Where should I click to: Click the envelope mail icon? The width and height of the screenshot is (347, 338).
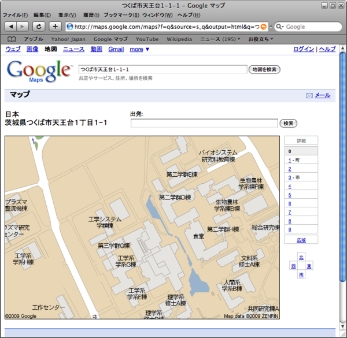309,95
